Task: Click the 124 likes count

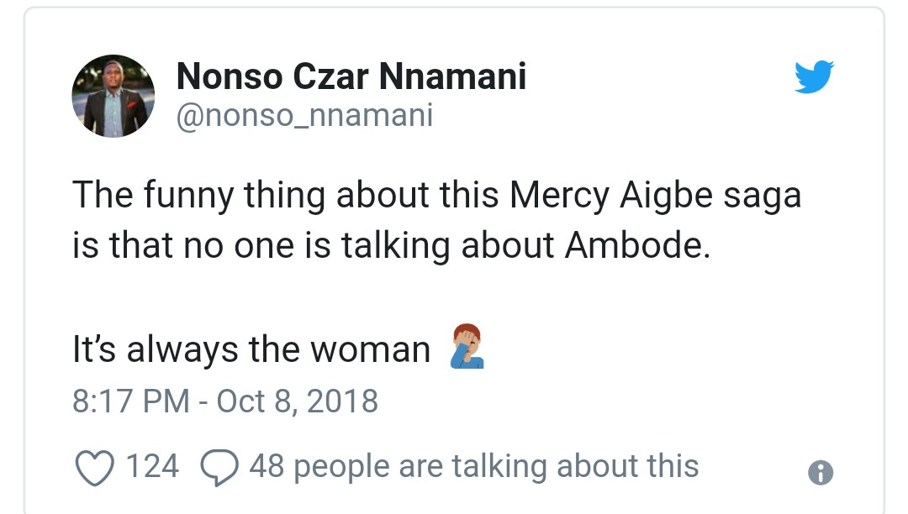Action: click(152, 466)
